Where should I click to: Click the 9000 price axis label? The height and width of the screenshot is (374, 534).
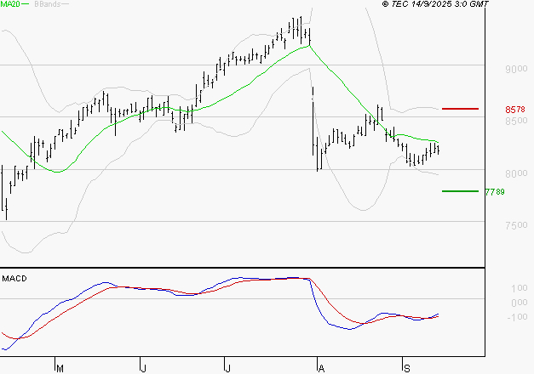tap(516, 70)
